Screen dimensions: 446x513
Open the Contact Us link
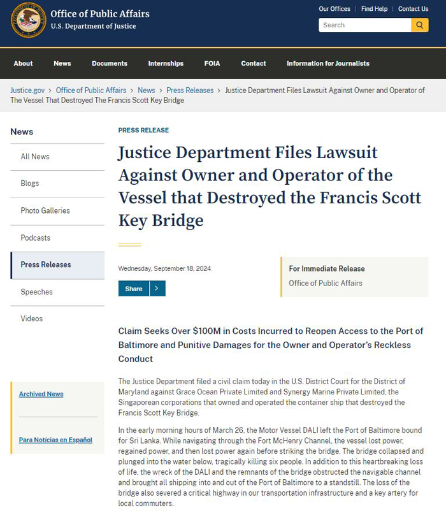tap(413, 9)
